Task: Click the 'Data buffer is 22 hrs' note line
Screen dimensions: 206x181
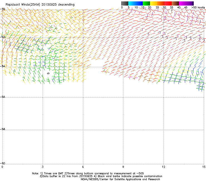Action: pyautogui.click(x=101, y=176)
